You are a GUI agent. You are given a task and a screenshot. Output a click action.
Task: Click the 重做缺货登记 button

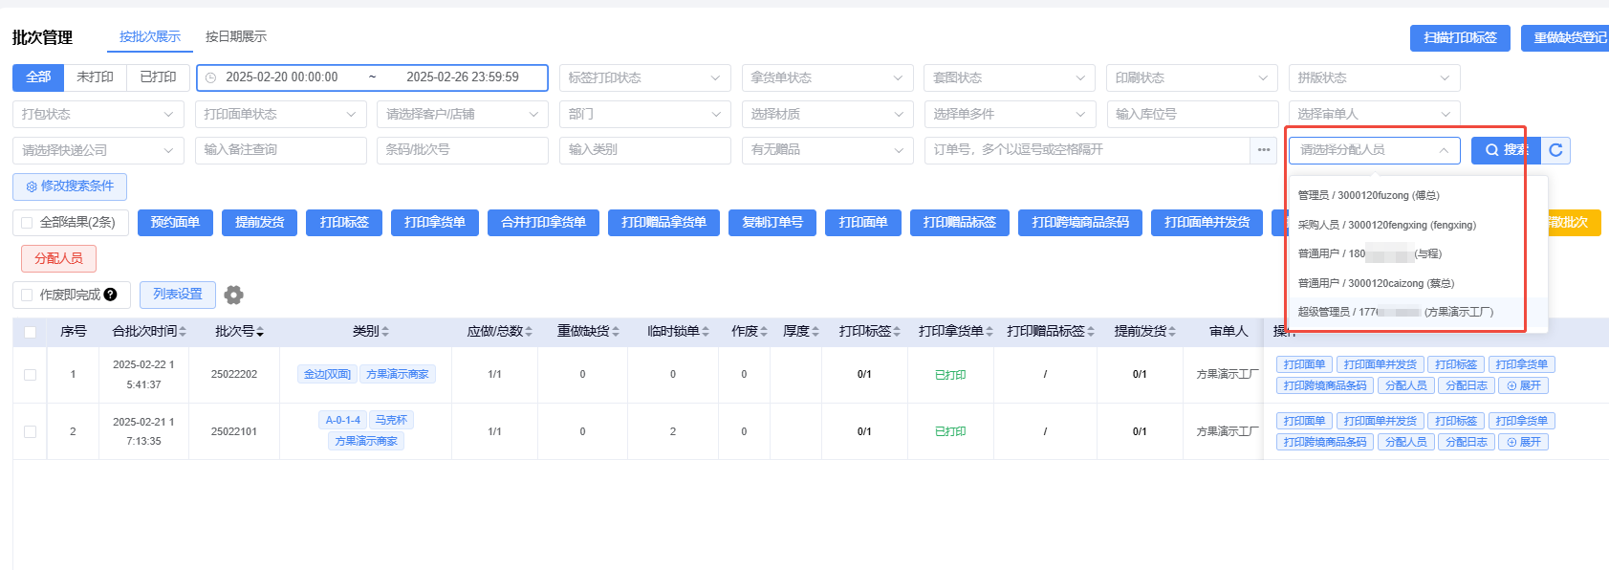tap(1566, 38)
